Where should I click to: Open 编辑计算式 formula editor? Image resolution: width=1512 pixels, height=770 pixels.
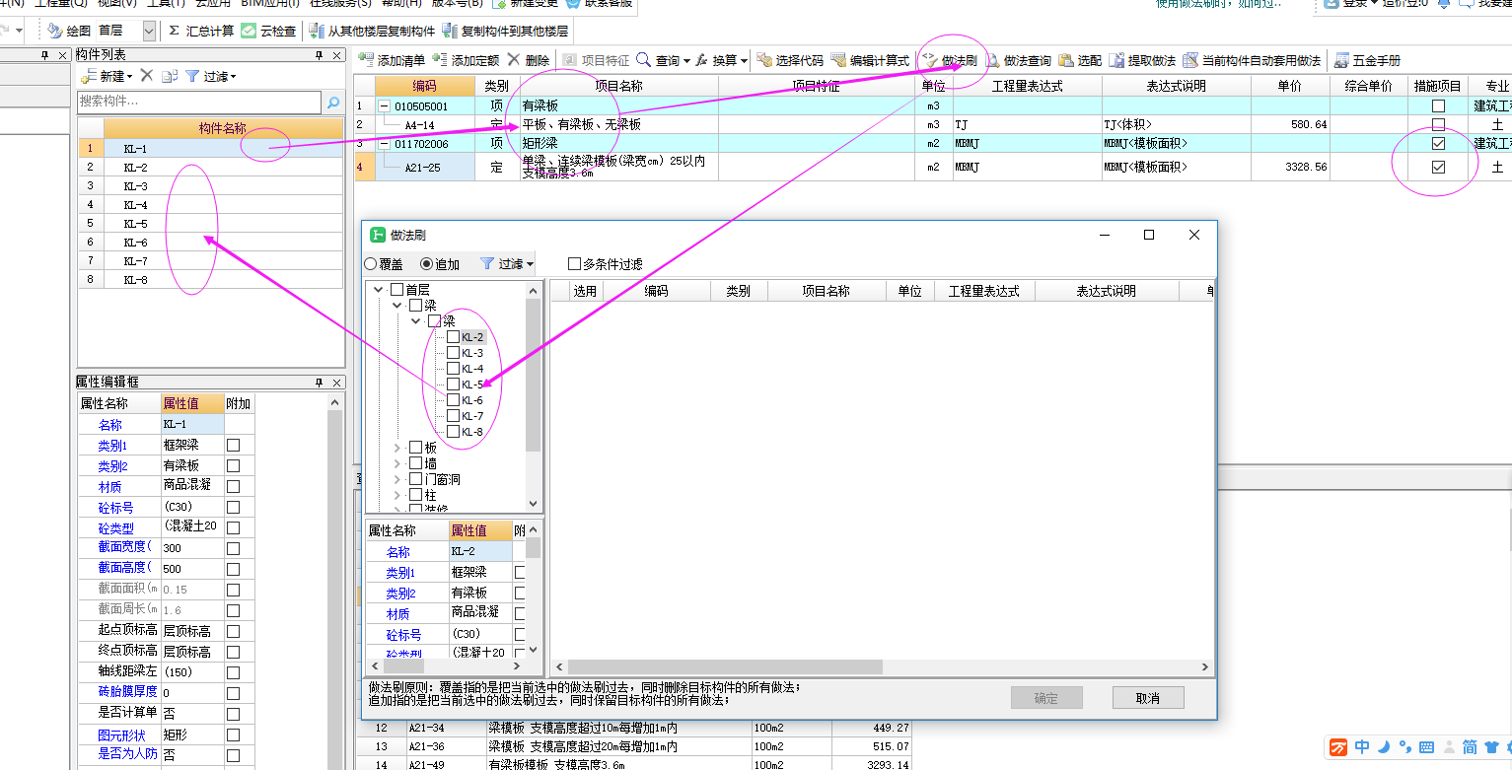click(x=870, y=60)
